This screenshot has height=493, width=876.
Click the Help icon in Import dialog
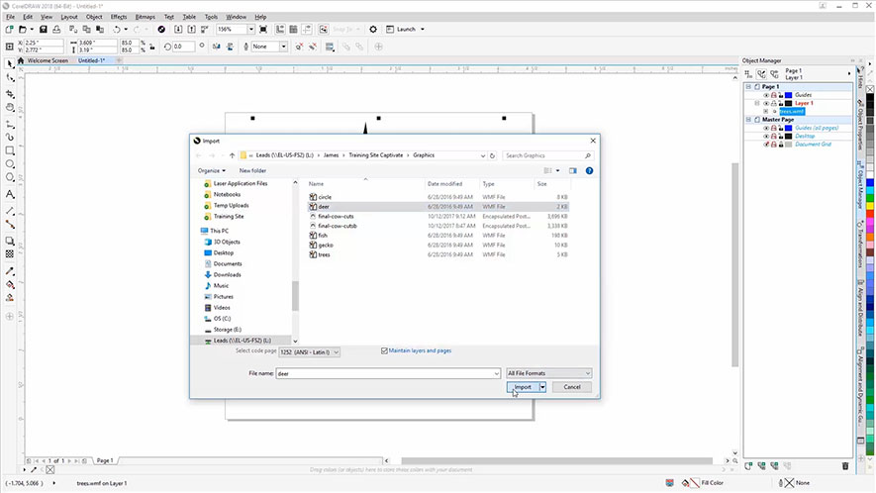click(589, 170)
